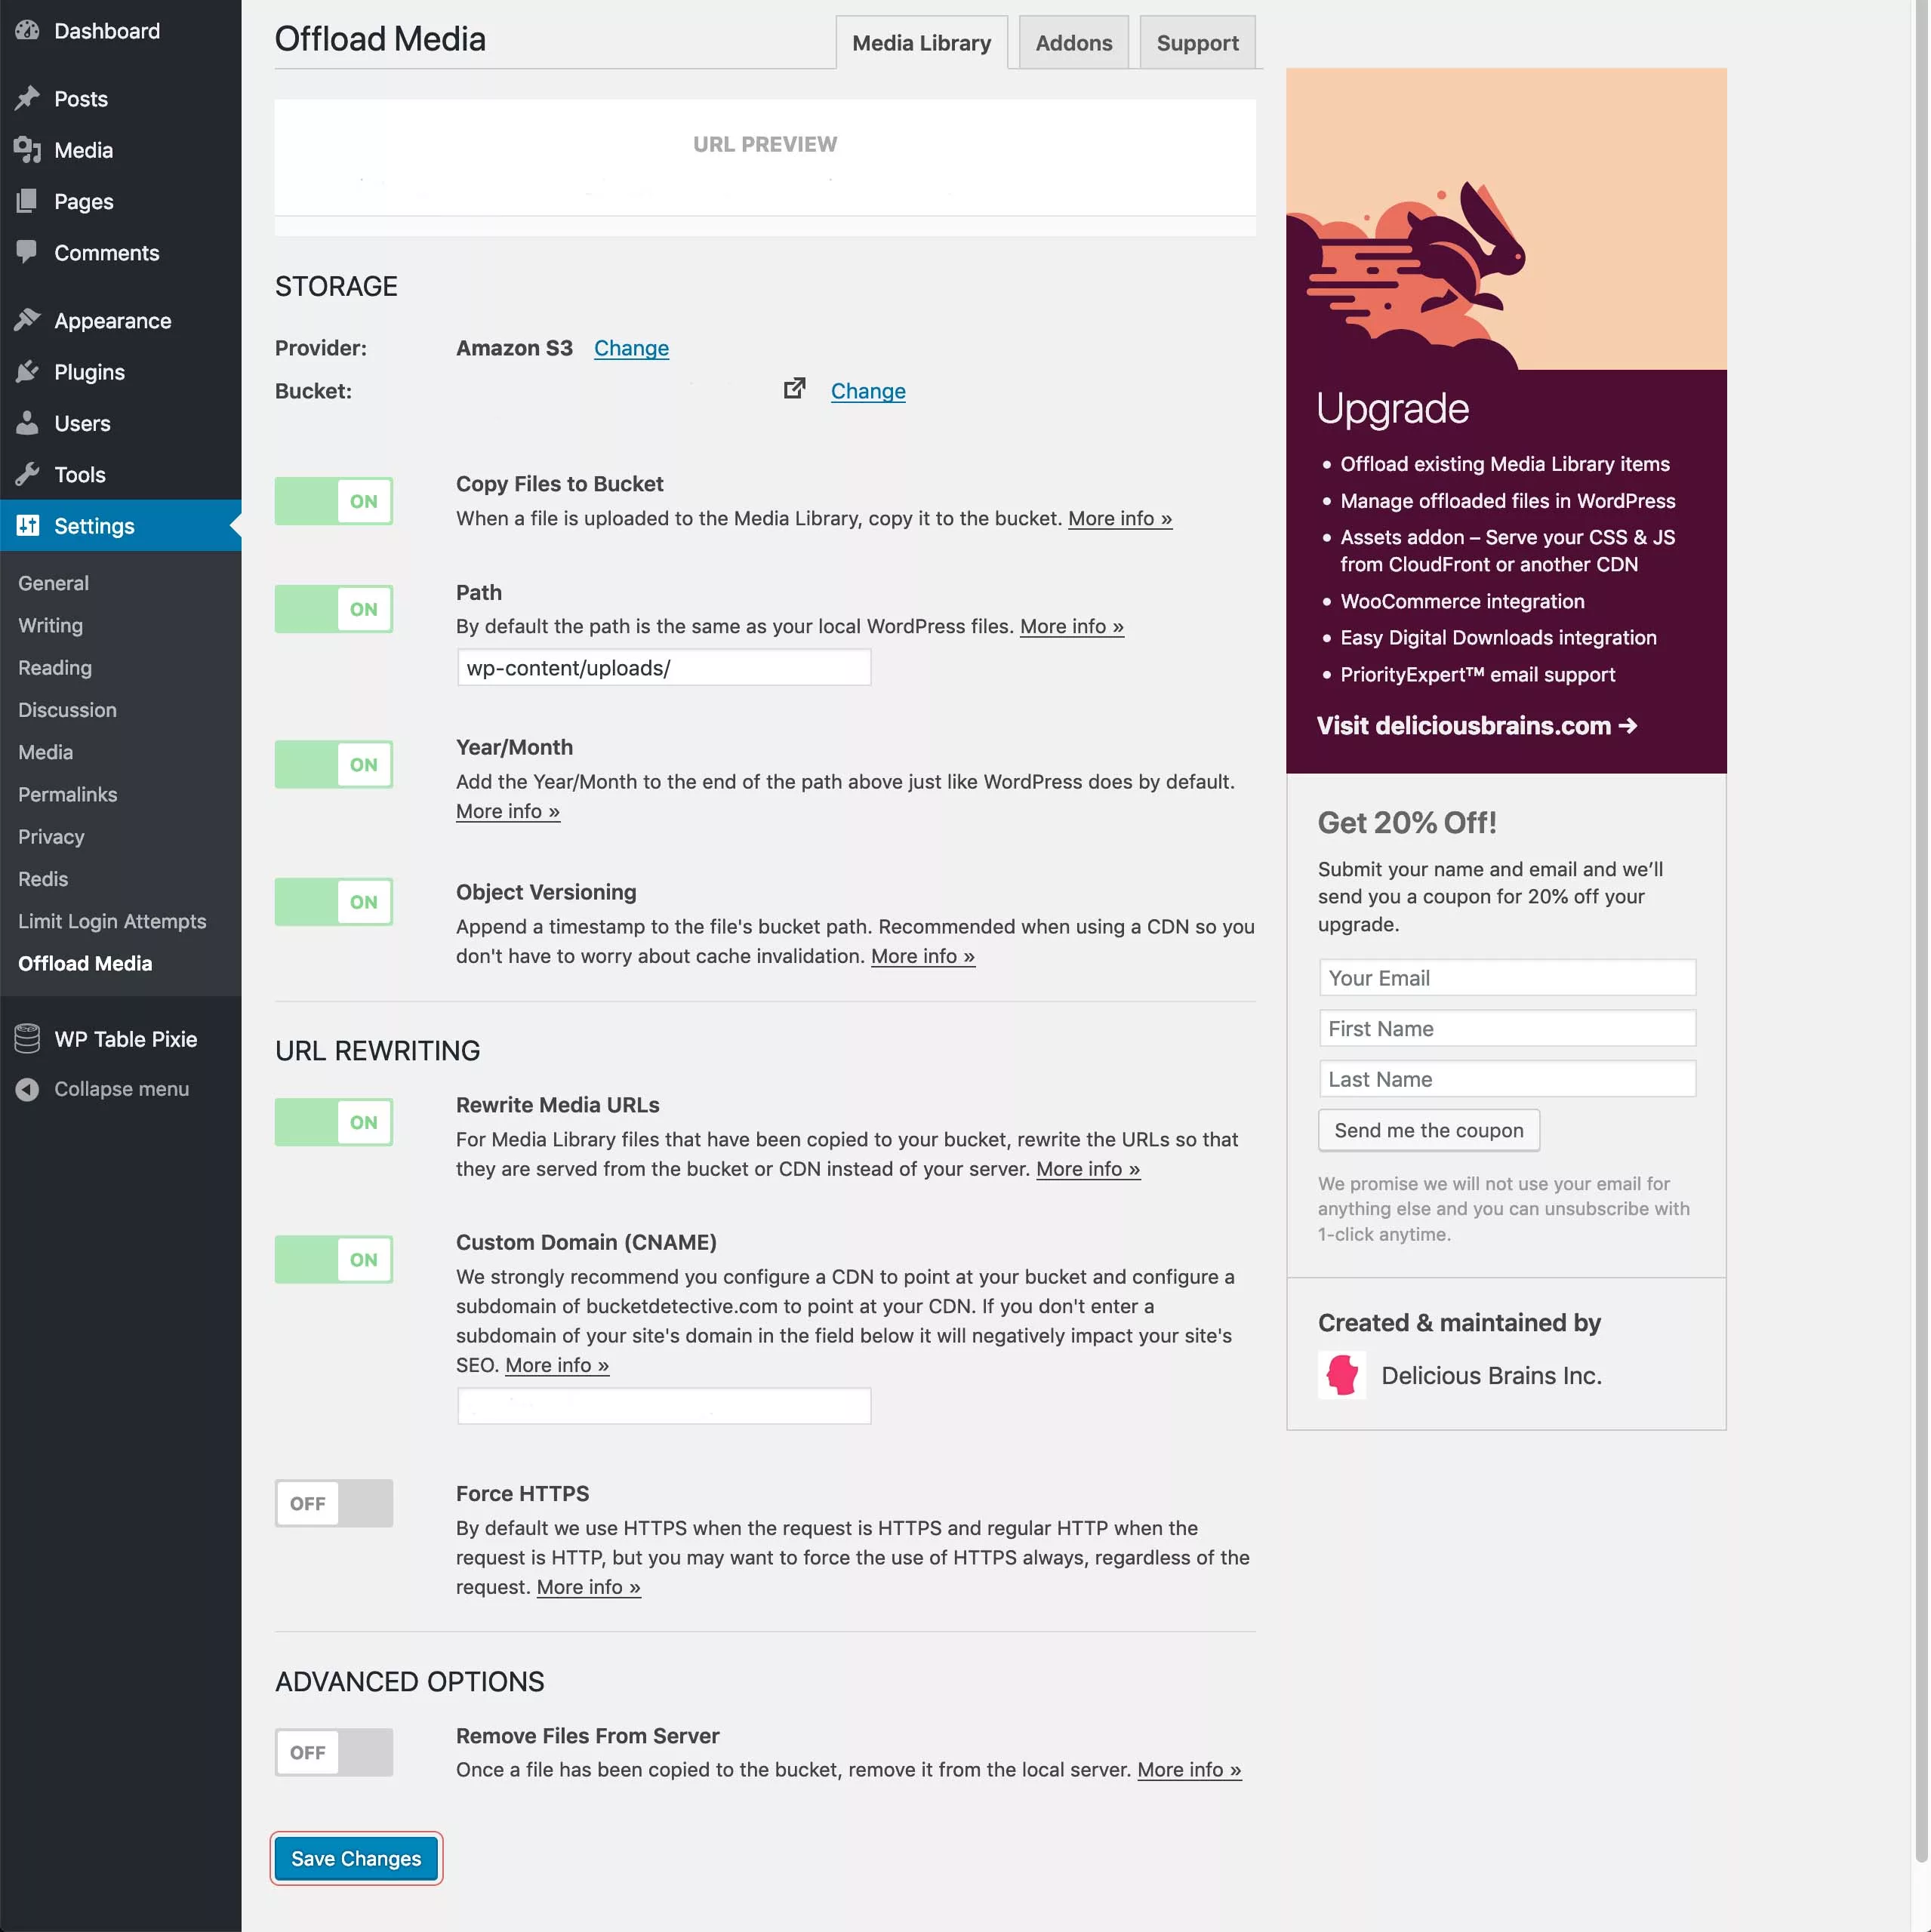Click the Tools wrench icon
The height and width of the screenshot is (1932, 1931).
[27, 474]
